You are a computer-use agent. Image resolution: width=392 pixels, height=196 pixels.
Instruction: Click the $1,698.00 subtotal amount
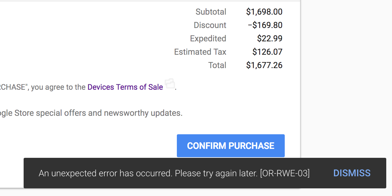tap(264, 12)
